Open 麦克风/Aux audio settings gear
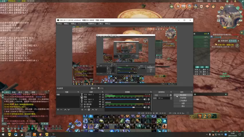The width and height of the screenshot is (244, 137). click(149, 100)
